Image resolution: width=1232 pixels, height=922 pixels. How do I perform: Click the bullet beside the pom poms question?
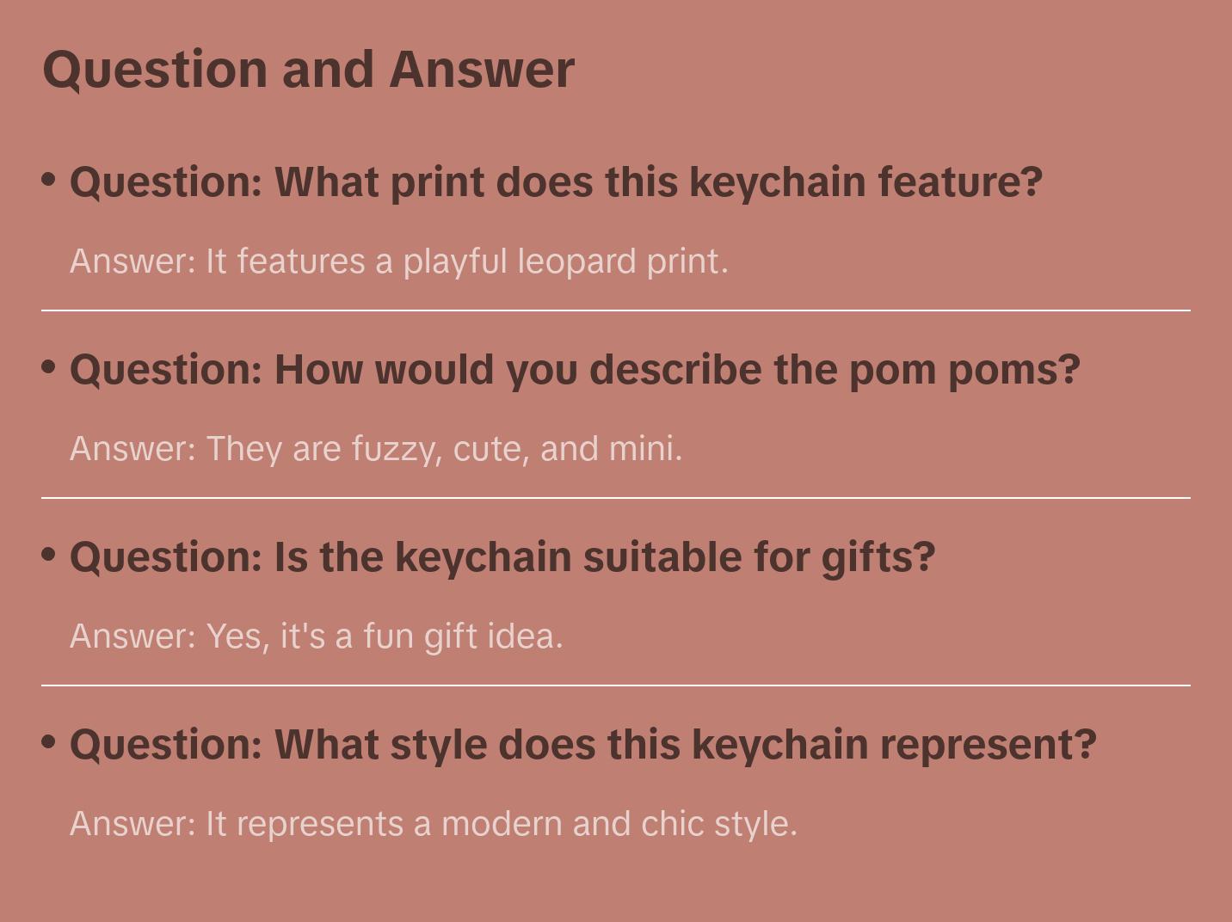click(49, 367)
